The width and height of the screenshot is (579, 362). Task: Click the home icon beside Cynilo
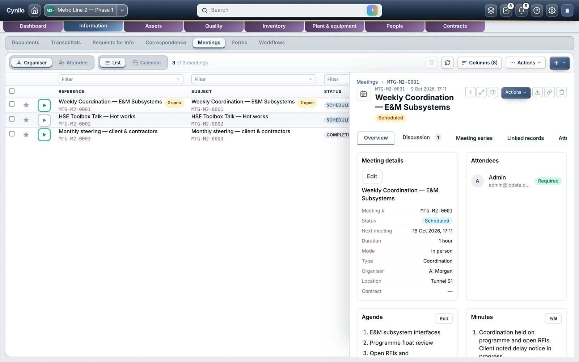(x=34, y=10)
